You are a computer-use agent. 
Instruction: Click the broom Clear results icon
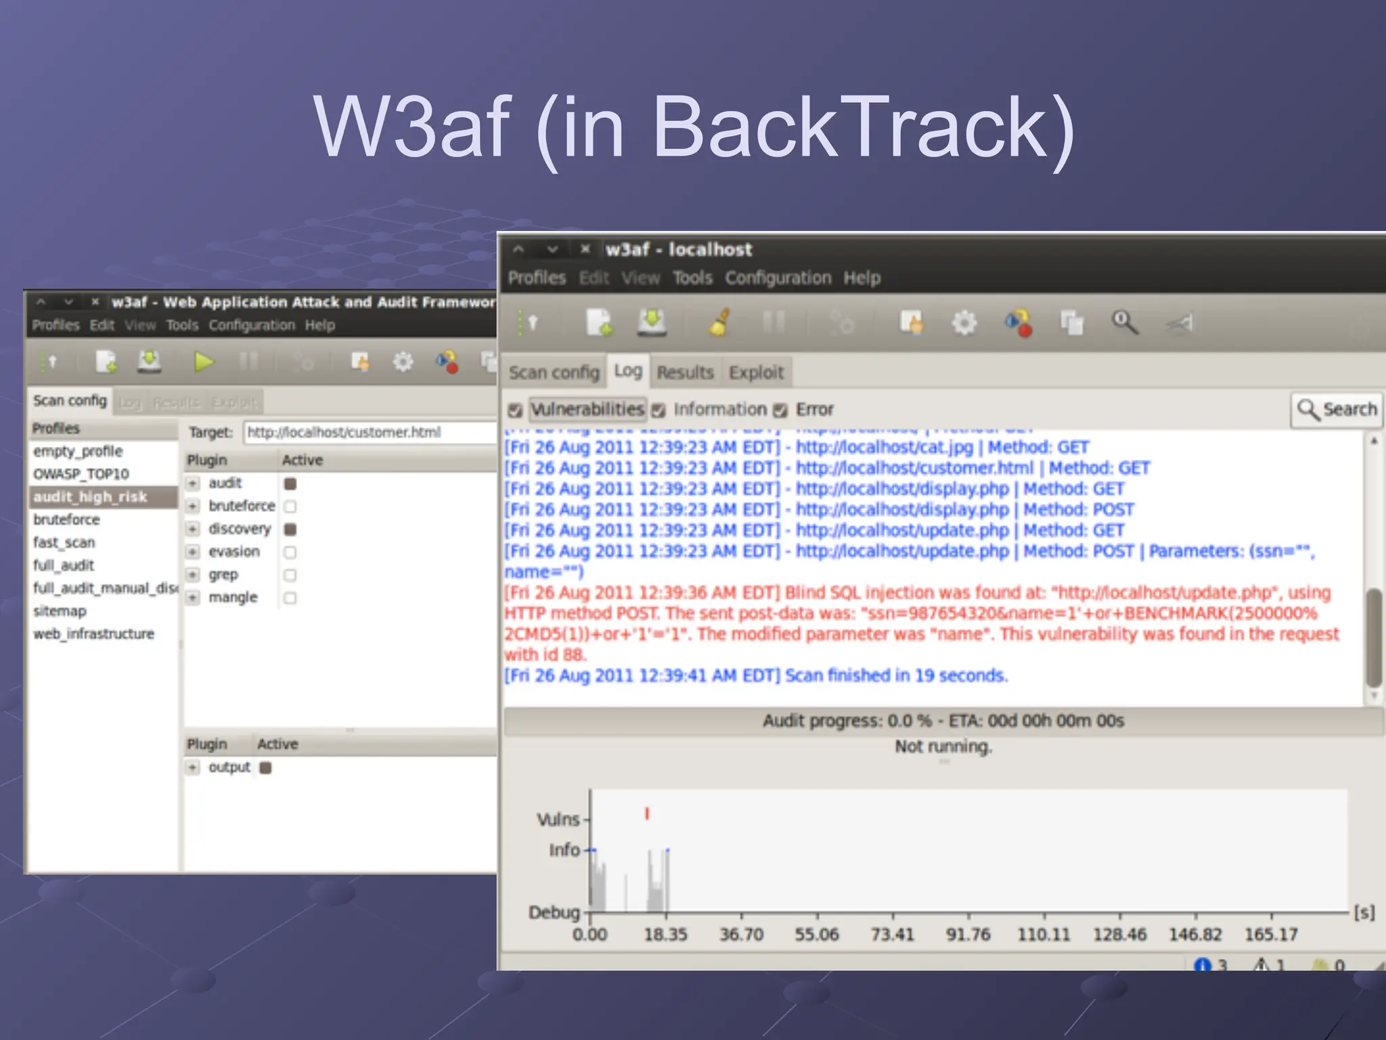[719, 322]
